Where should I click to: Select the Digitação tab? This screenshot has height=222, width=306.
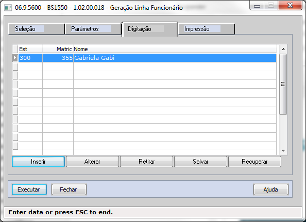point(150,29)
